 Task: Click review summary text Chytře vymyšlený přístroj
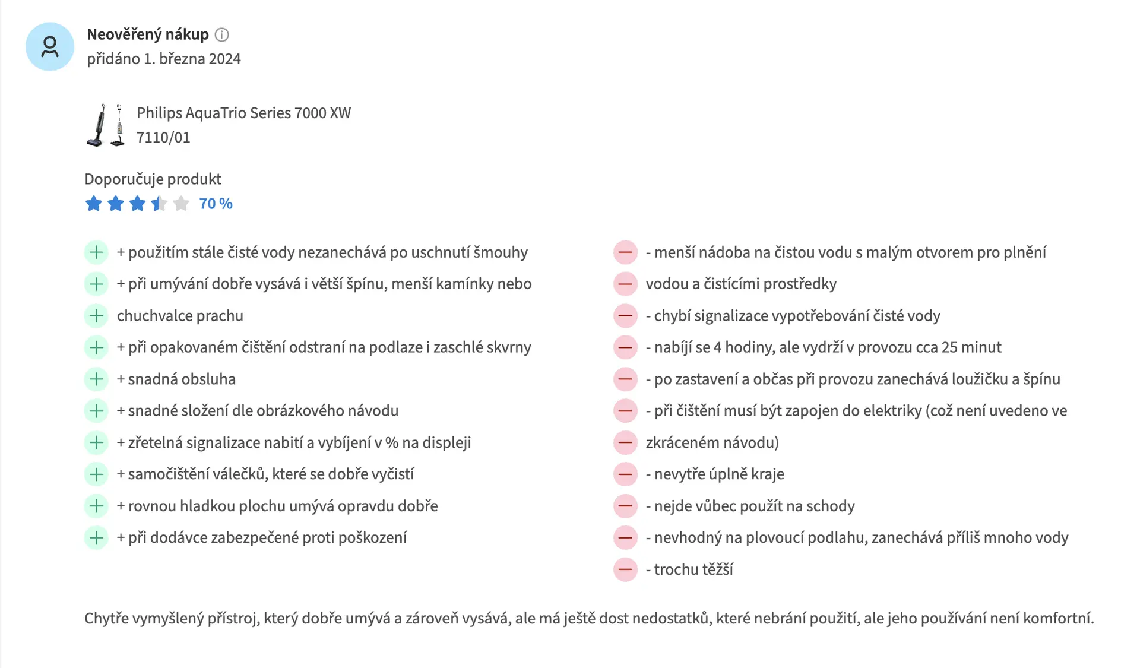tap(589, 618)
